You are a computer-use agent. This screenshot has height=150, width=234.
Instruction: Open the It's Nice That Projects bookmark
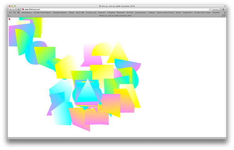42,13
